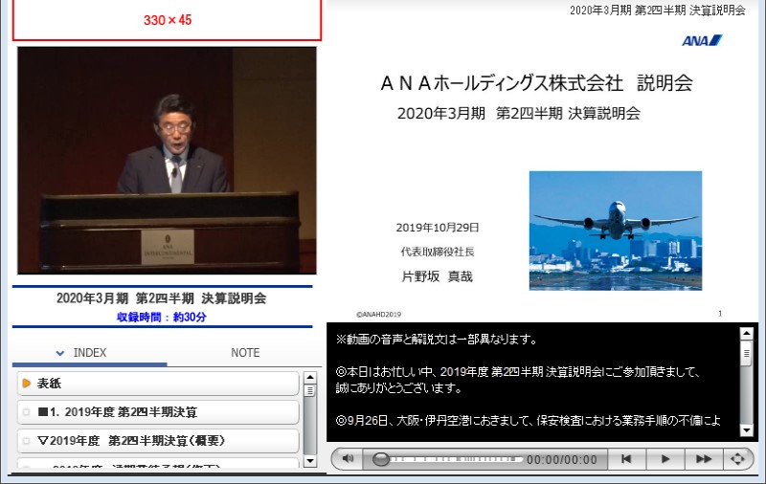Click the 330×45 banner placeholder
The height and width of the screenshot is (484, 766).
167,20
